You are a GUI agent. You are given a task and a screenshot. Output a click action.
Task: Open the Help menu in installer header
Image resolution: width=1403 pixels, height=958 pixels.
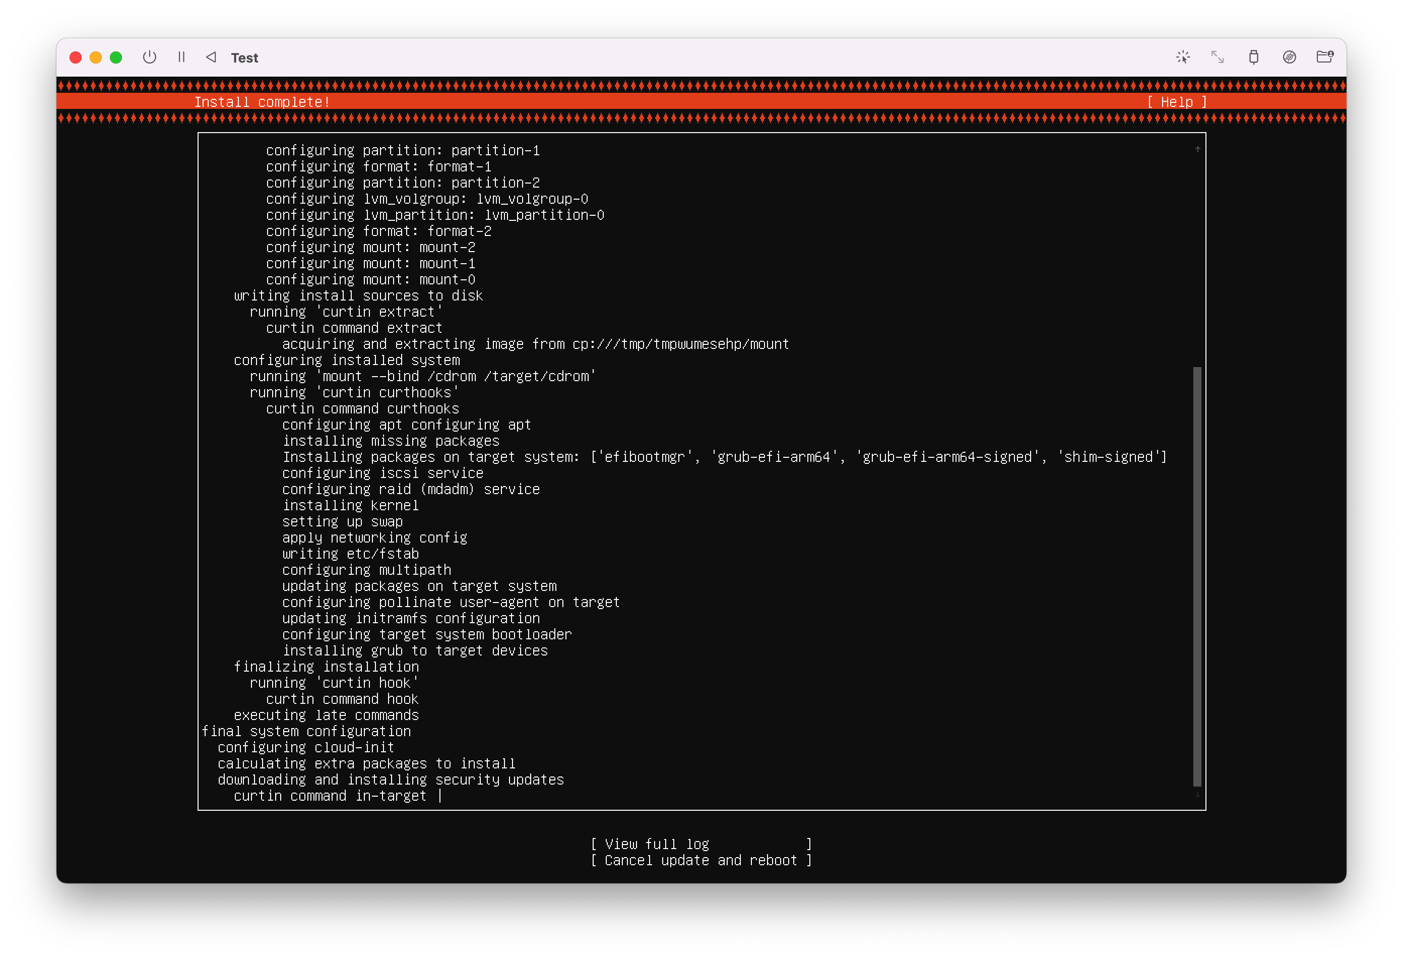(x=1176, y=102)
